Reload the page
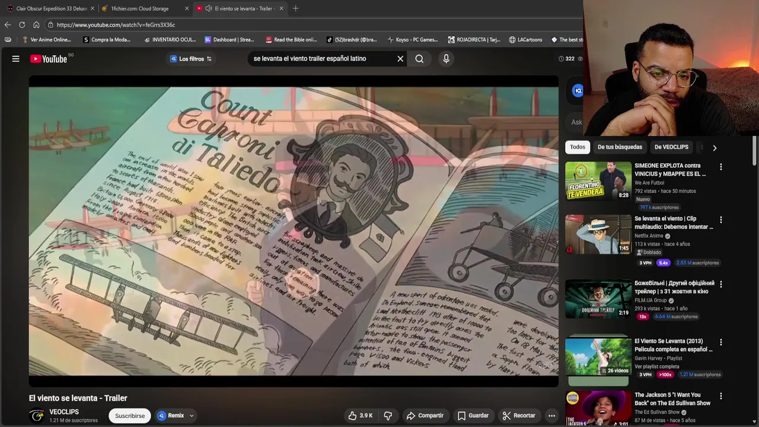This screenshot has height=427, width=759. tap(22, 25)
